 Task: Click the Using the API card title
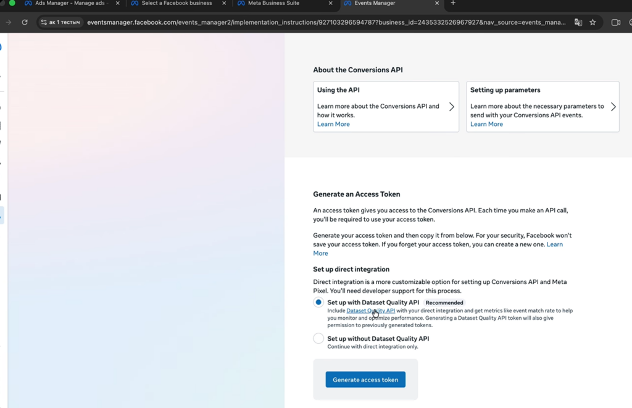click(338, 90)
